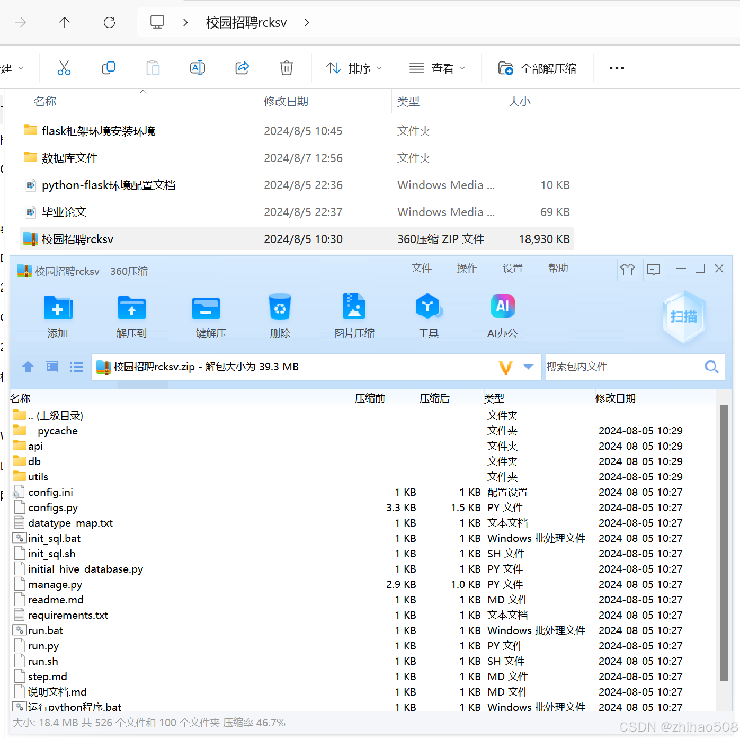Open the 设置 menu in 360压缩
Image resolution: width=740 pixels, height=739 pixels.
[513, 268]
